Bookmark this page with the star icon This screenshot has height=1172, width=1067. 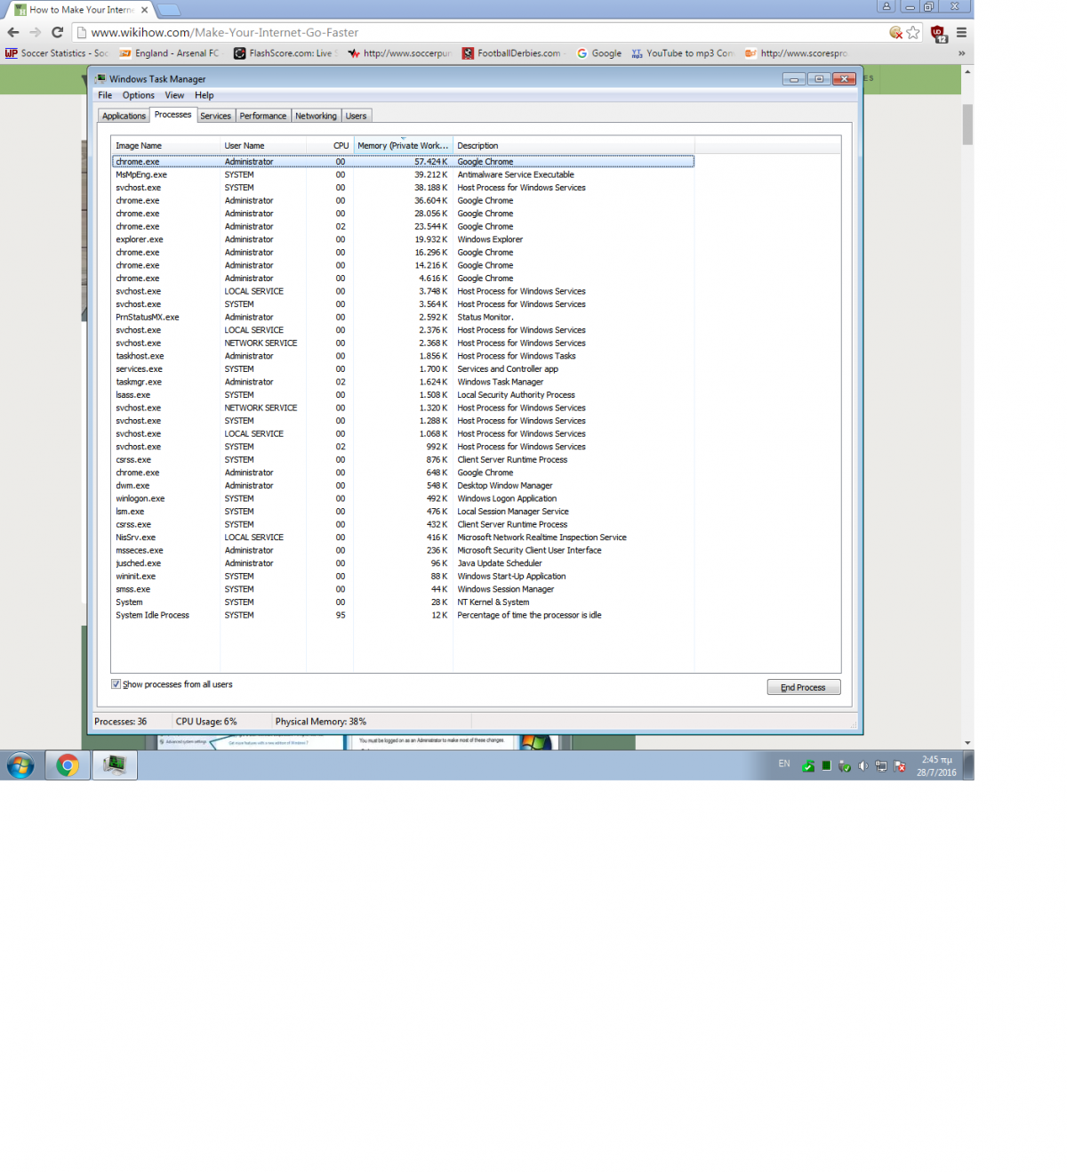(x=913, y=32)
